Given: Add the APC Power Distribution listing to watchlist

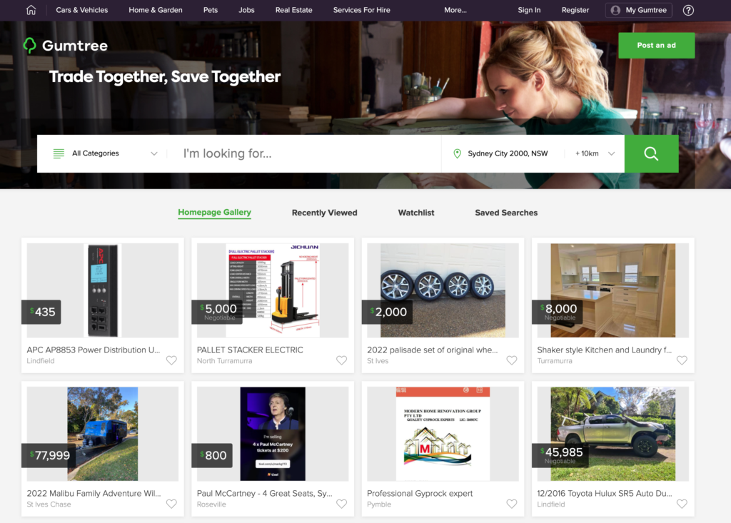Looking at the screenshot, I should click(x=171, y=360).
